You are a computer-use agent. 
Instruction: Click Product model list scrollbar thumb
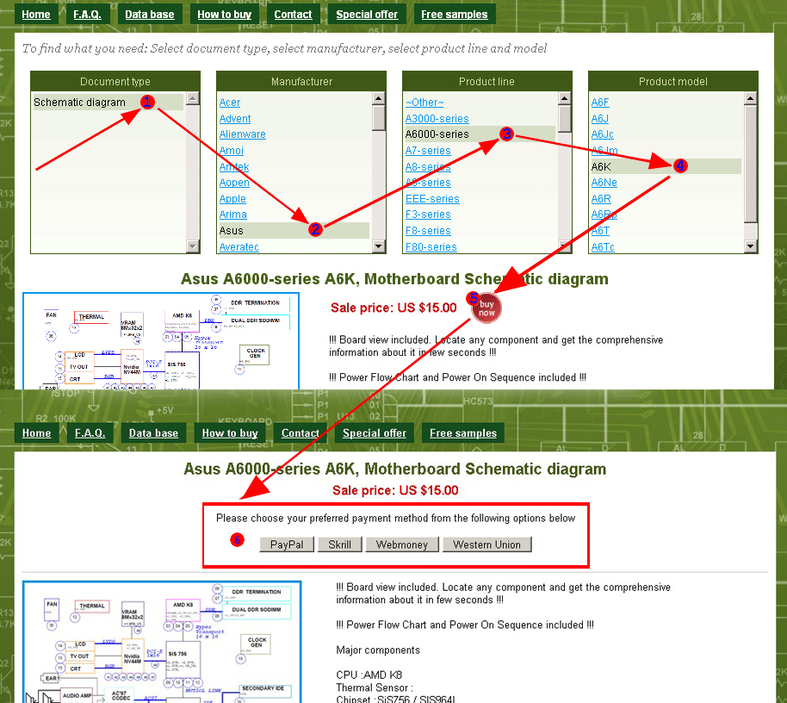click(751, 164)
